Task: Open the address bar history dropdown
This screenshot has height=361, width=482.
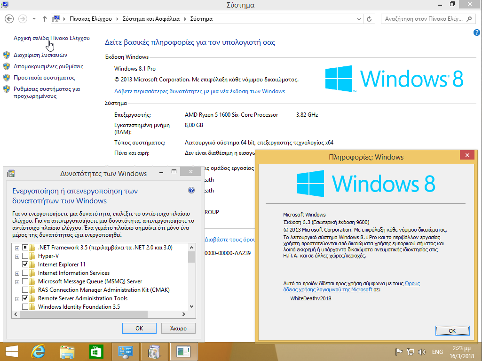Action: point(359,19)
